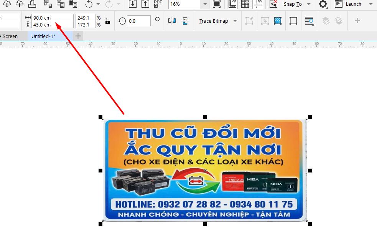The width and height of the screenshot is (377, 252).
Task: Click the Copy icon
Action: coord(60,4)
